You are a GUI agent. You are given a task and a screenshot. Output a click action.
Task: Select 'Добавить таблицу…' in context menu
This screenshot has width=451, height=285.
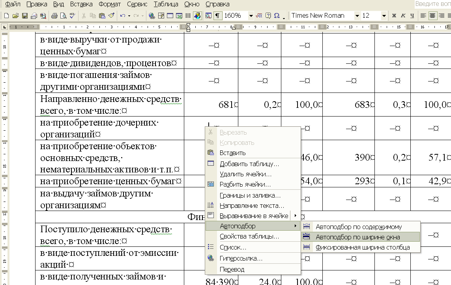point(253,164)
